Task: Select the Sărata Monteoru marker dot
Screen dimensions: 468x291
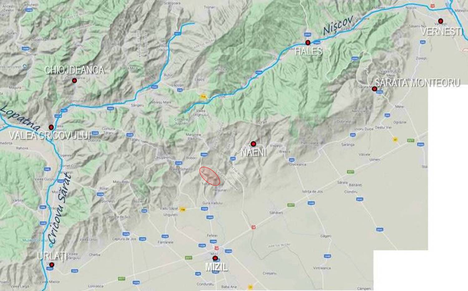Action: 375,89
